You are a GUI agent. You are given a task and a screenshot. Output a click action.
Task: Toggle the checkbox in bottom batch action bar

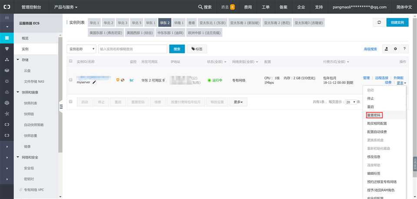pos(71,101)
